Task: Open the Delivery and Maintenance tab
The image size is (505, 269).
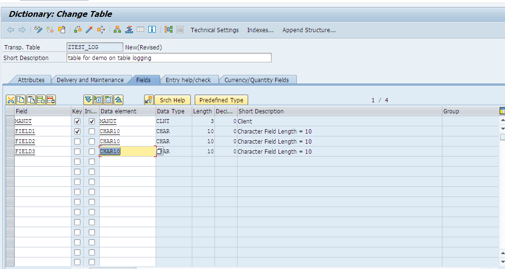Action: click(90, 80)
